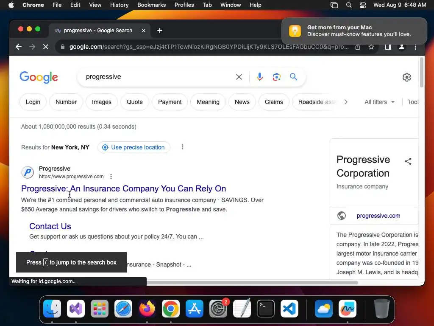Select the Quote filter chip
434x326 pixels.
click(x=135, y=102)
